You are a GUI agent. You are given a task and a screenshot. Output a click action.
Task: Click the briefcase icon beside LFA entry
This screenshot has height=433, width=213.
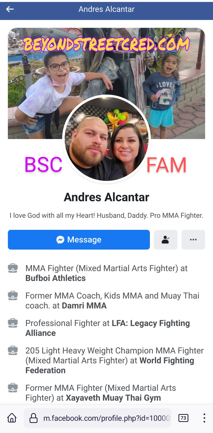click(13, 323)
